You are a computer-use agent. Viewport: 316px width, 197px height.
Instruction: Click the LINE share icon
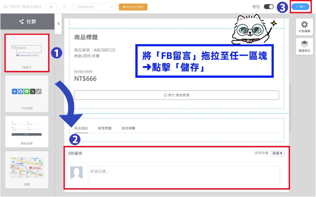[27, 91]
